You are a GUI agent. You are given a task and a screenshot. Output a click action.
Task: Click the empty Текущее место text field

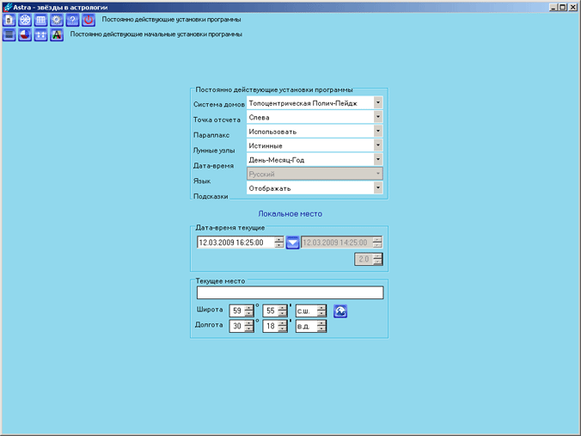[x=290, y=292]
